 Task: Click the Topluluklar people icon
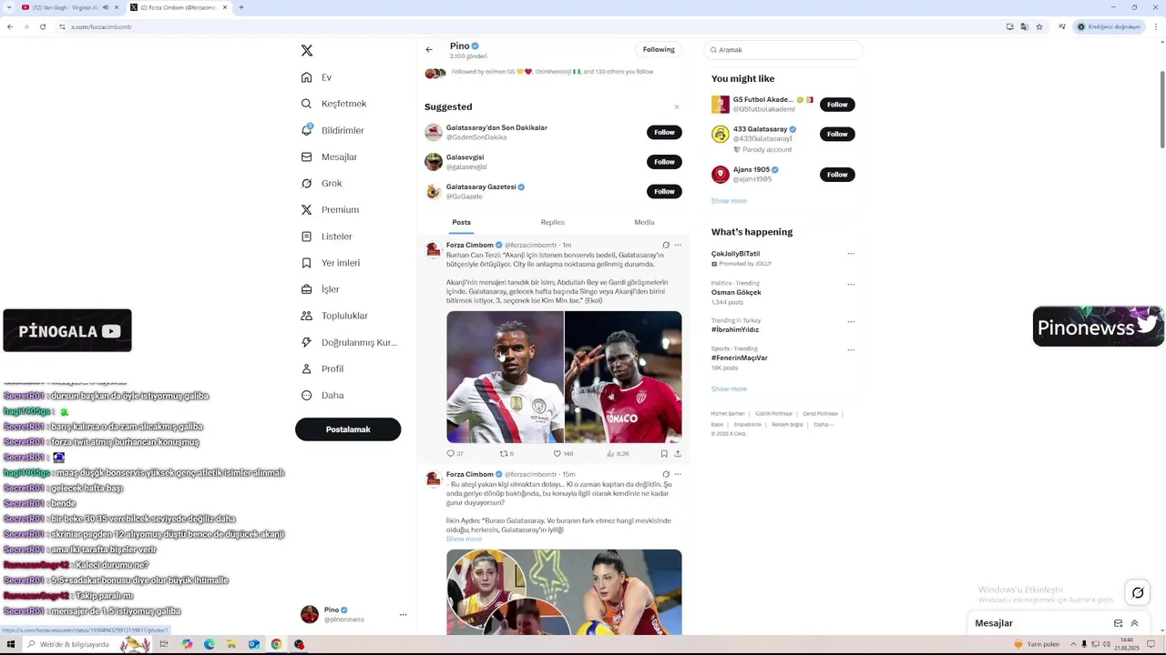tap(307, 316)
